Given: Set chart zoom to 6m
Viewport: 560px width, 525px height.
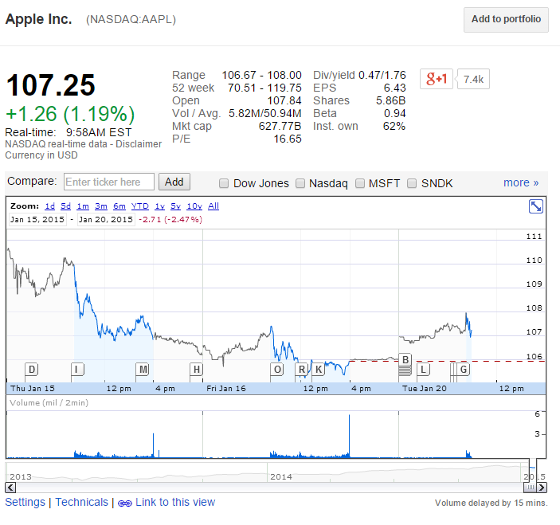Looking at the screenshot, I should coord(119,206).
